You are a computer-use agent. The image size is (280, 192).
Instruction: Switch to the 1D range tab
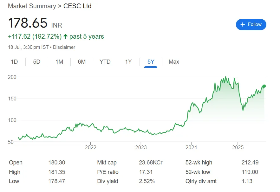point(14,62)
